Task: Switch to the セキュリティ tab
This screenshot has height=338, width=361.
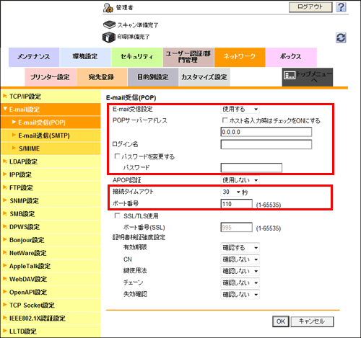Action: (x=136, y=57)
